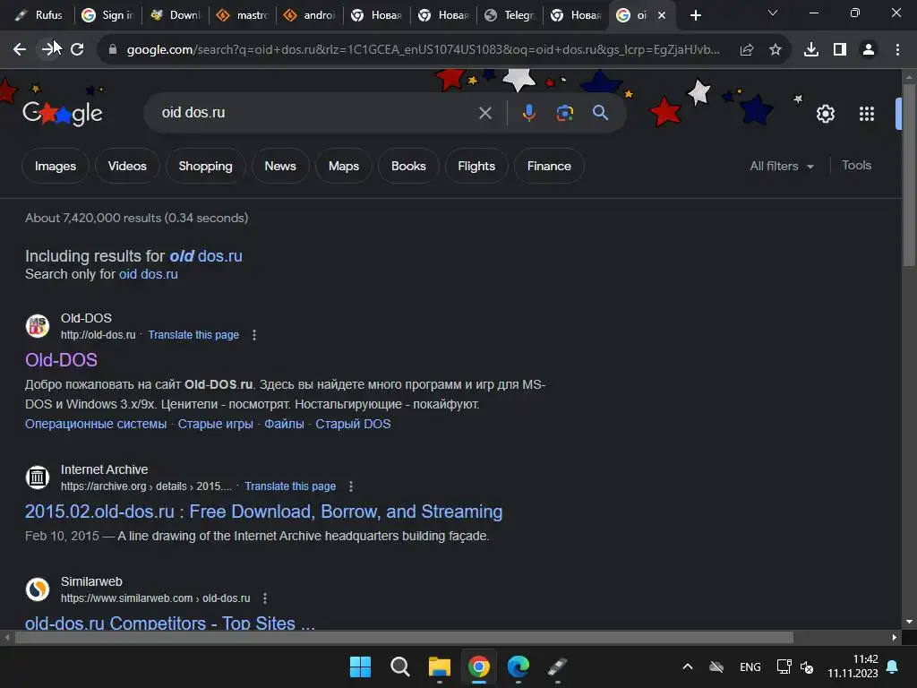Start voice search with microphone
917x688 pixels.
tap(528, 113)
